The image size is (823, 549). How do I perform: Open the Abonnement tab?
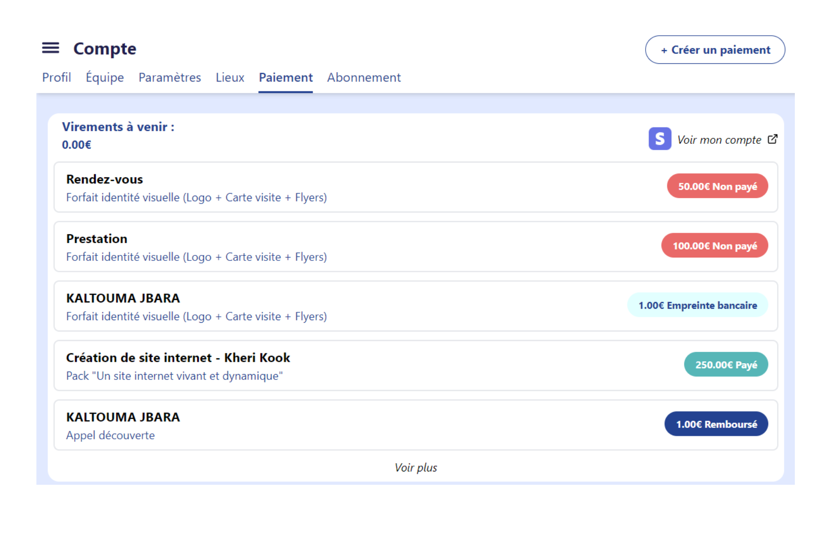(364, 78)
